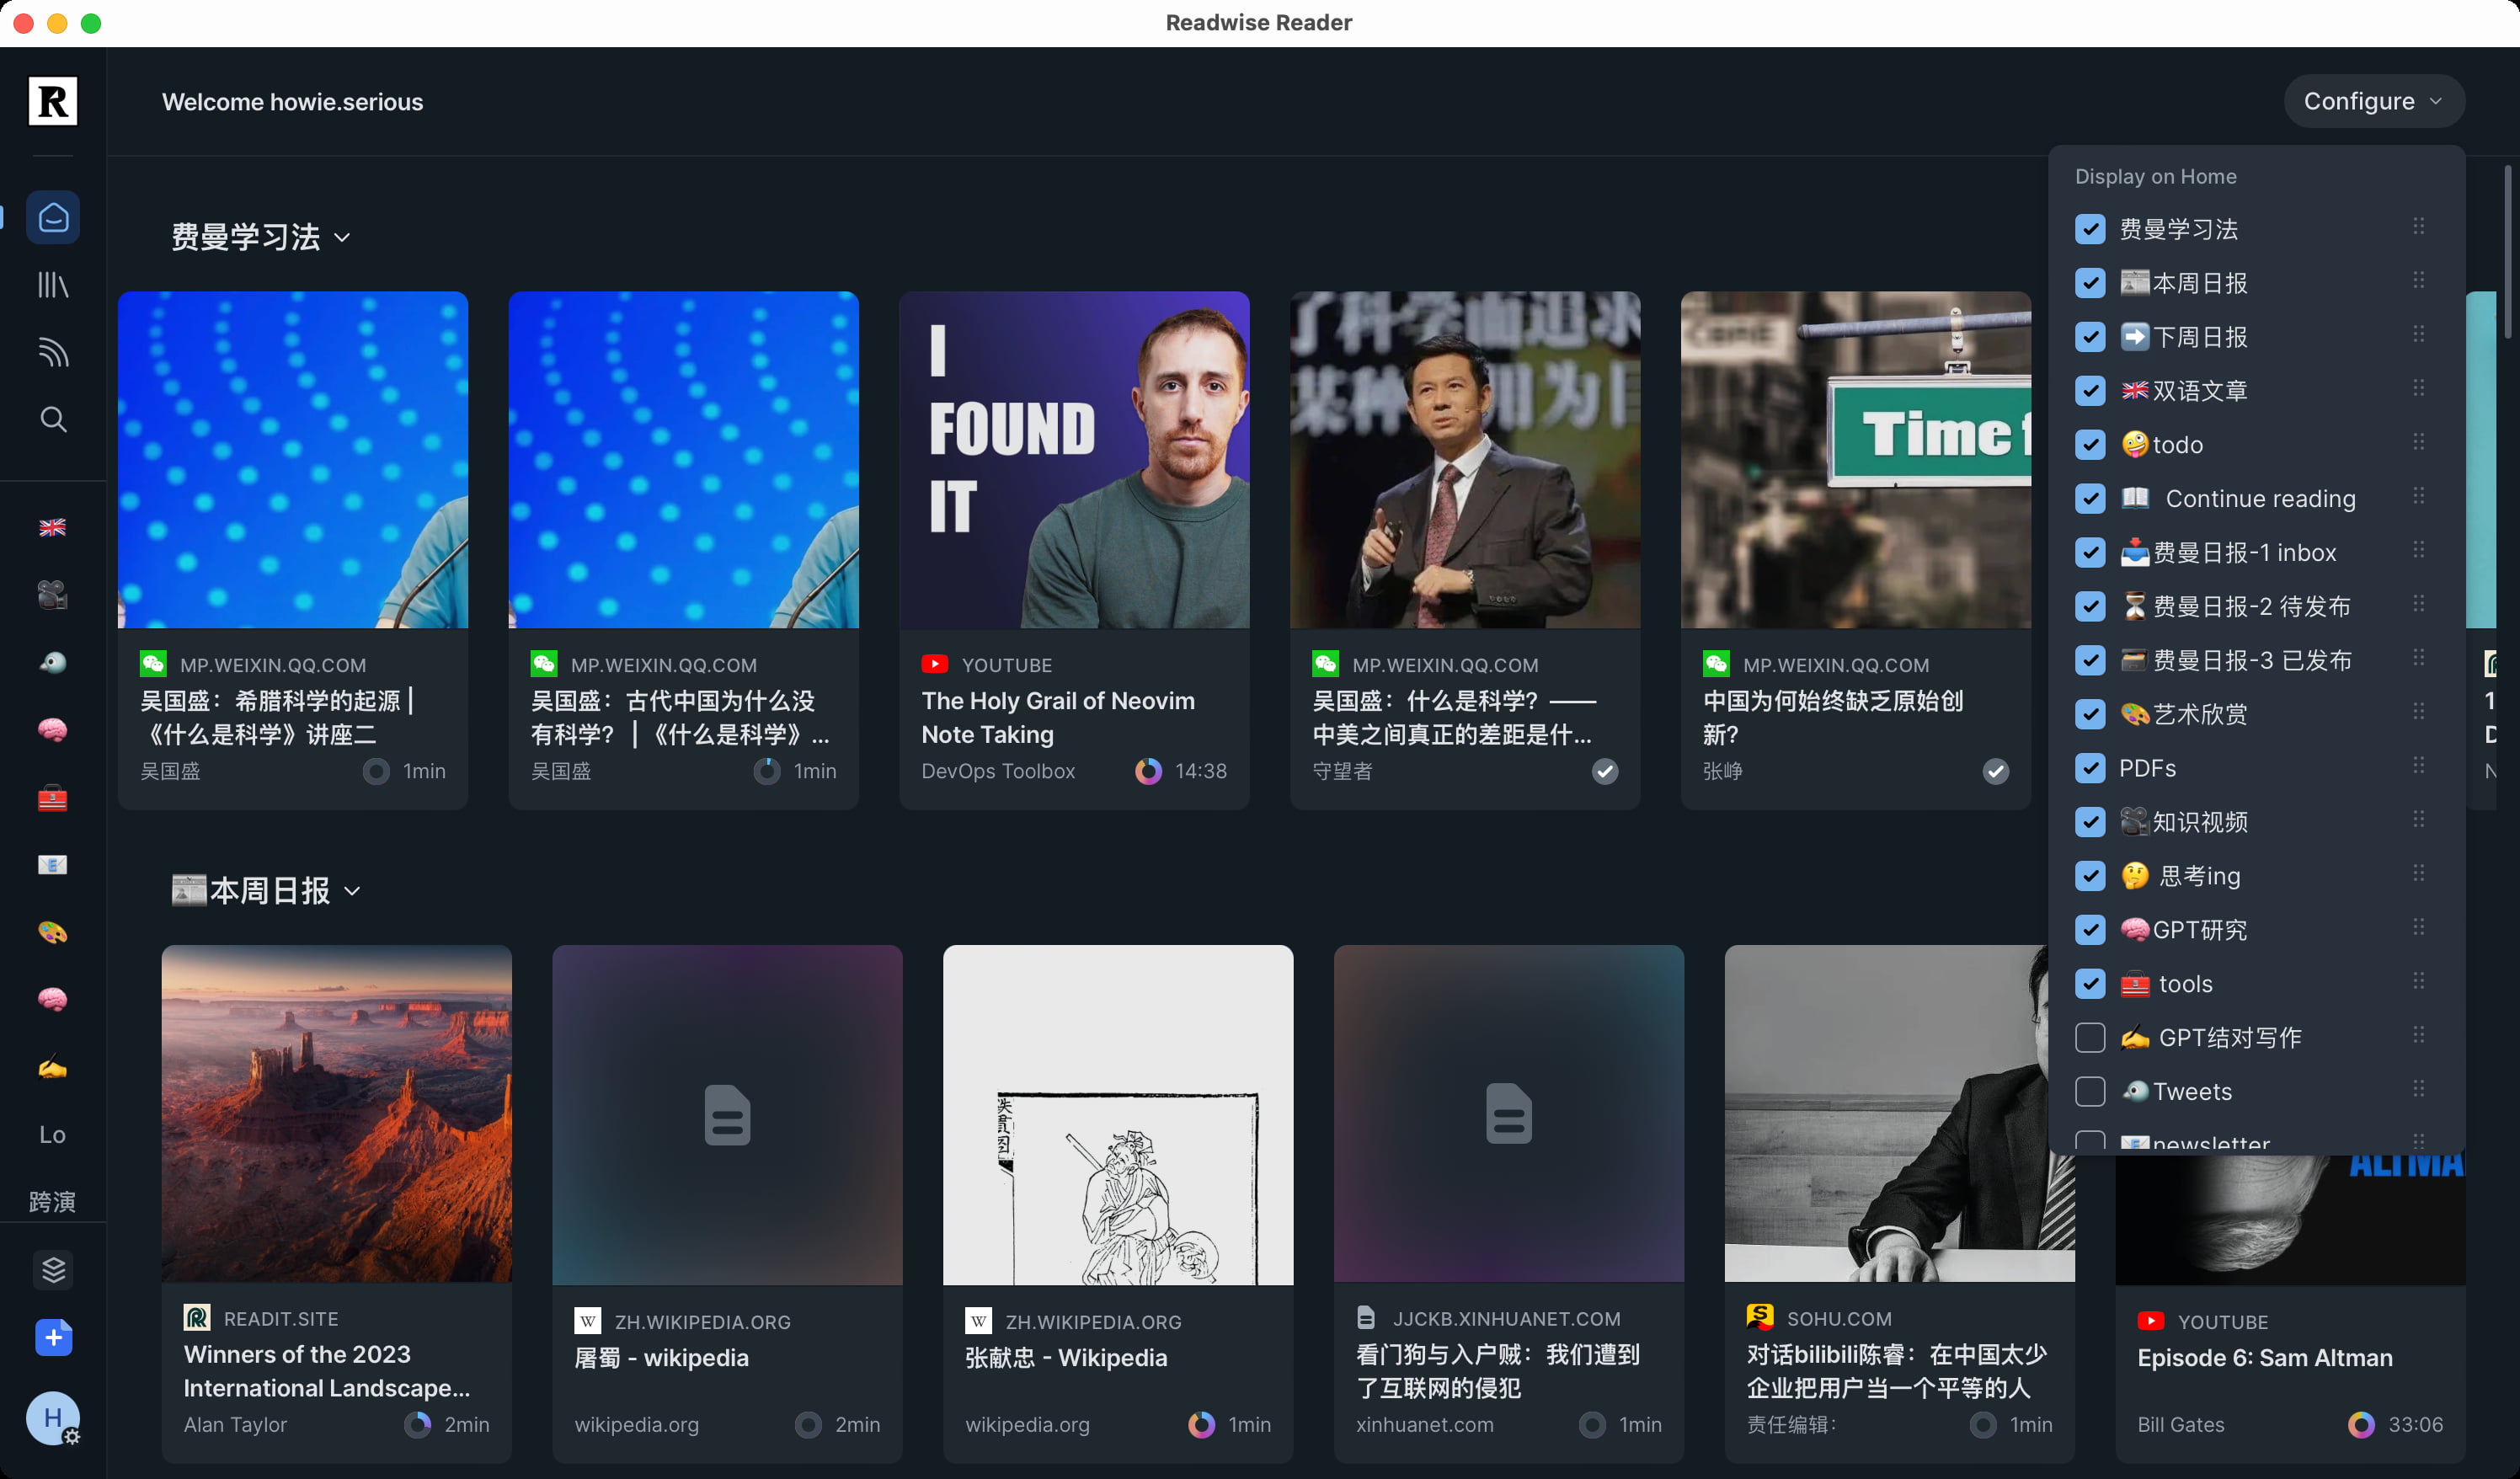Click the drag handle beside Tweets
Viewport: 2520px width, 1479px height.
[x=2418, y=1088]
